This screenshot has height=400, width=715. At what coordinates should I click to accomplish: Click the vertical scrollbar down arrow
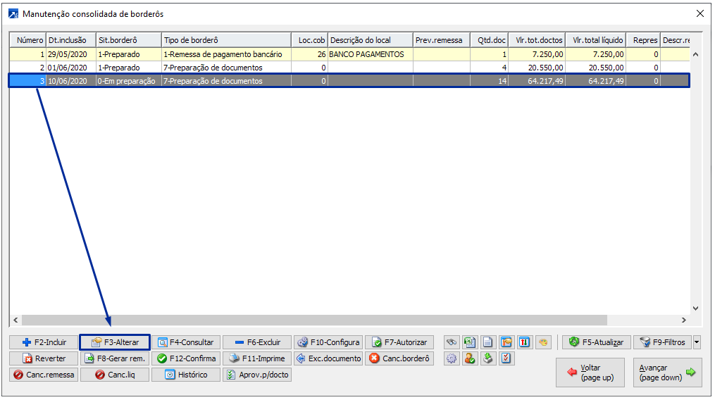click(x=696, y=308)
